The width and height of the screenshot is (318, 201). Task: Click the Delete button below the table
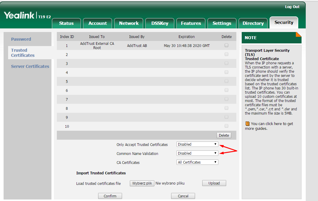click(x=224, y=135)
